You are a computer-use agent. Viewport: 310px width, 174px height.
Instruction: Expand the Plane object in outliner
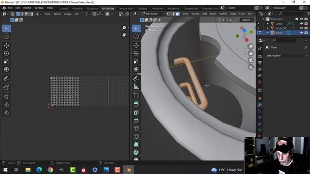pyautogui.click(x=268, y=33)
